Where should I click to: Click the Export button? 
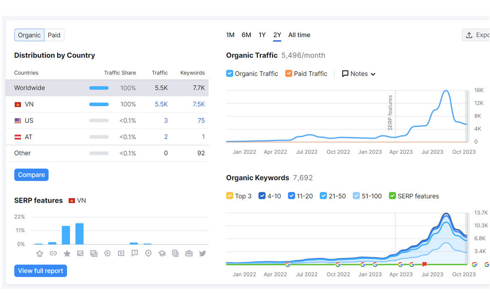click(x=476, y=35)
